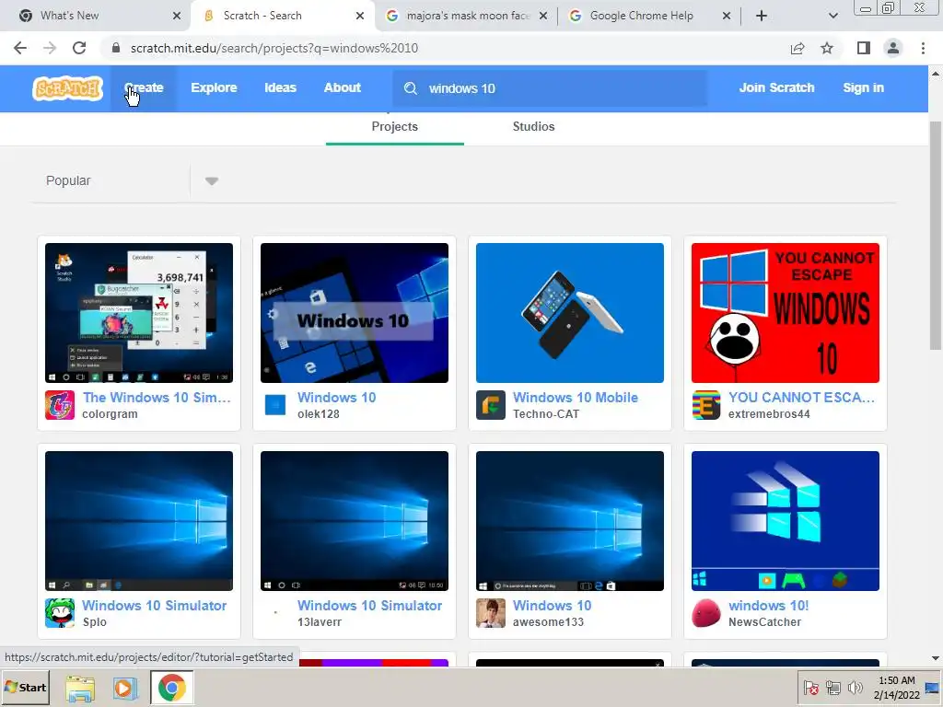Select the Projects tab
943x707 pixels.
tap(394, 127)
